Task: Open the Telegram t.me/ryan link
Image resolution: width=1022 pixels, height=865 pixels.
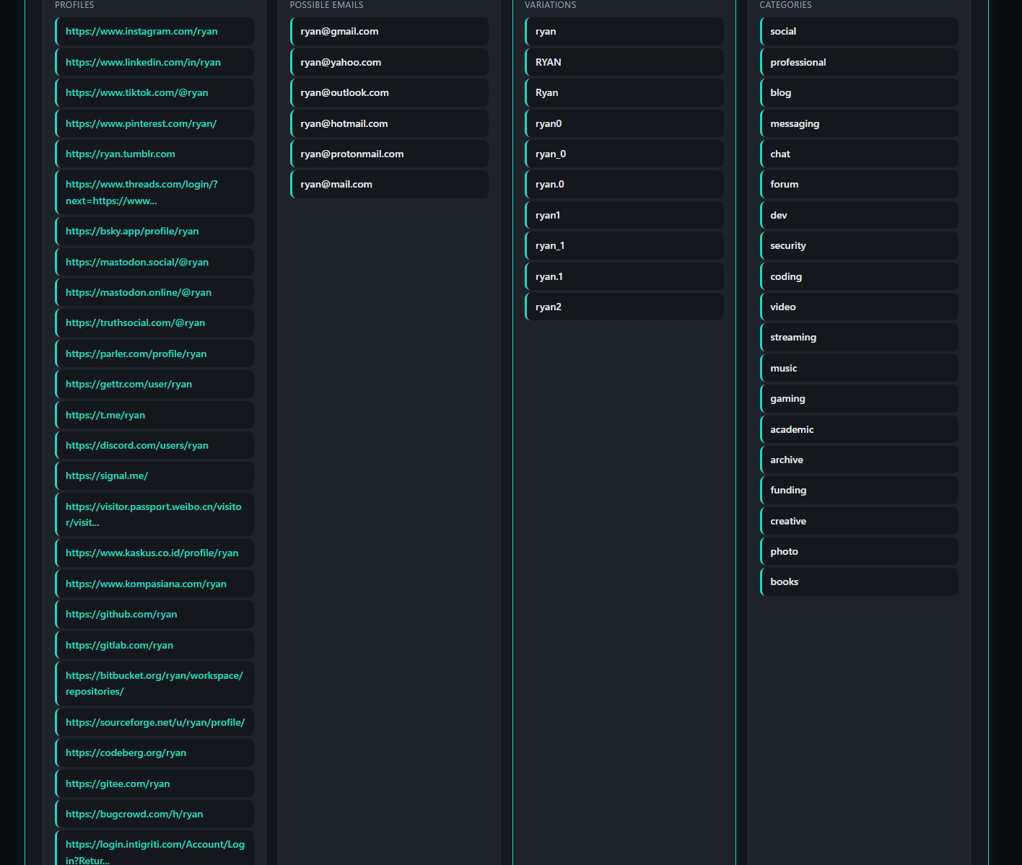Action: pyautogui.click(x=105, y=416)
